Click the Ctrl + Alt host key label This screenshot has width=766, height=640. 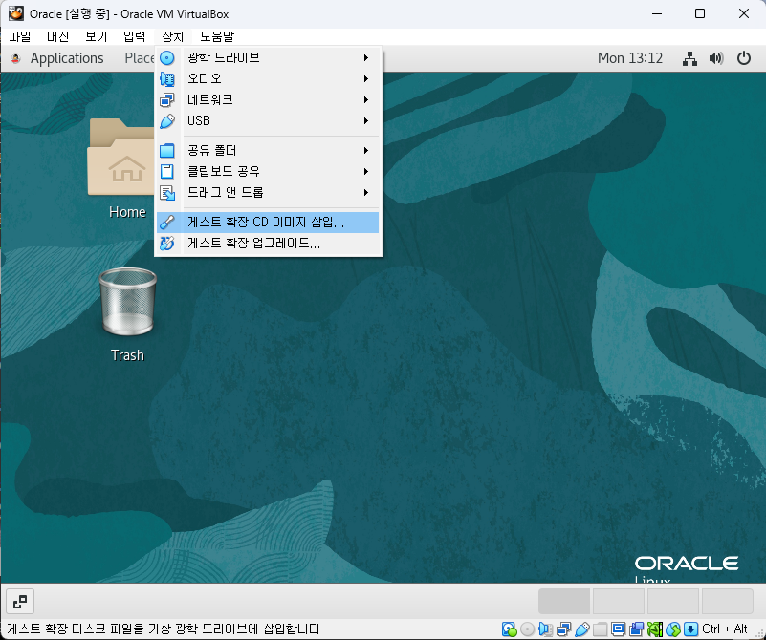tap(725, 629)
